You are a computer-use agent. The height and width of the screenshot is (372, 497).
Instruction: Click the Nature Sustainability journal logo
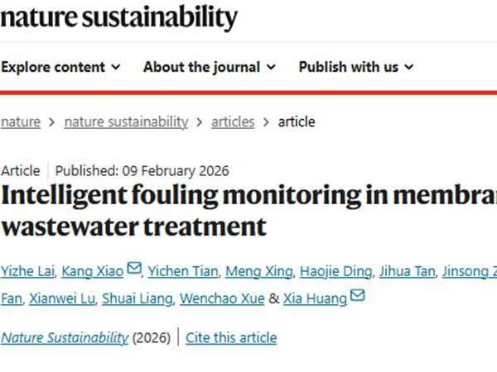(x=118, y=17)
